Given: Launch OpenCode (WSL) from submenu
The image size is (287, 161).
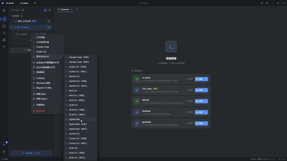Looking at the screenshot, I should (x=80, y=129).
